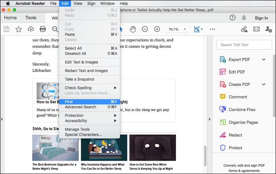
Task: Click the Search 'Edit Text' field
Action: point(244,45)
